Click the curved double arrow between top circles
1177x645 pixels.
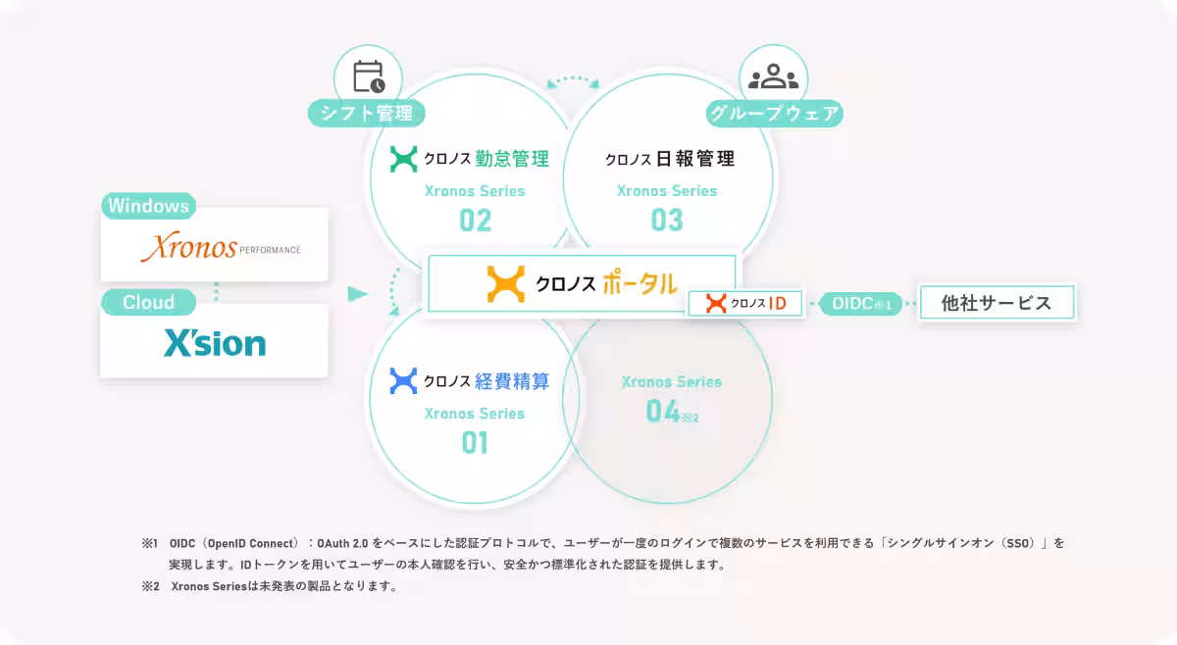pos(572,81)
